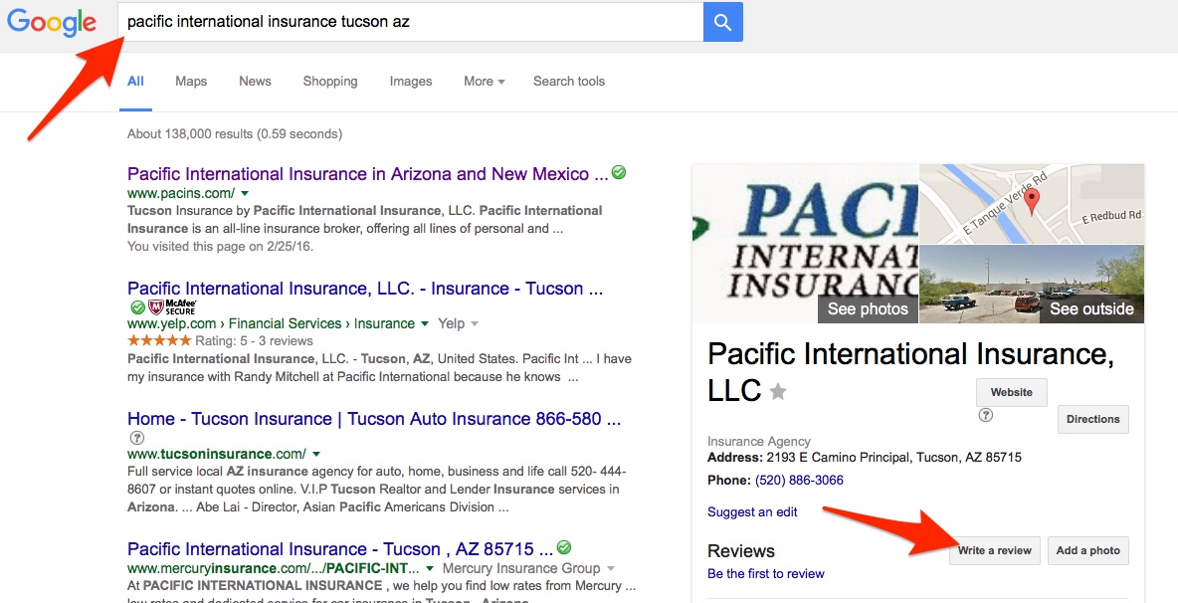
Task: Switch to the News tab
Action: tap(255, 82)
